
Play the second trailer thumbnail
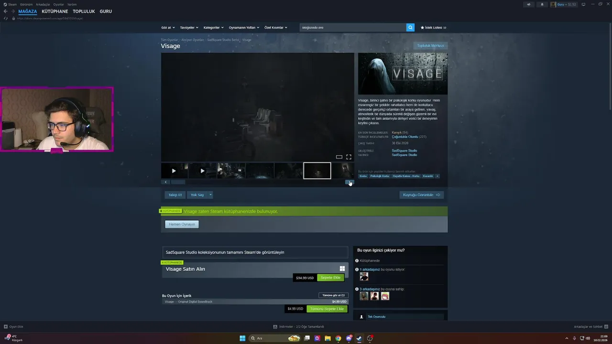click(203, 171)
